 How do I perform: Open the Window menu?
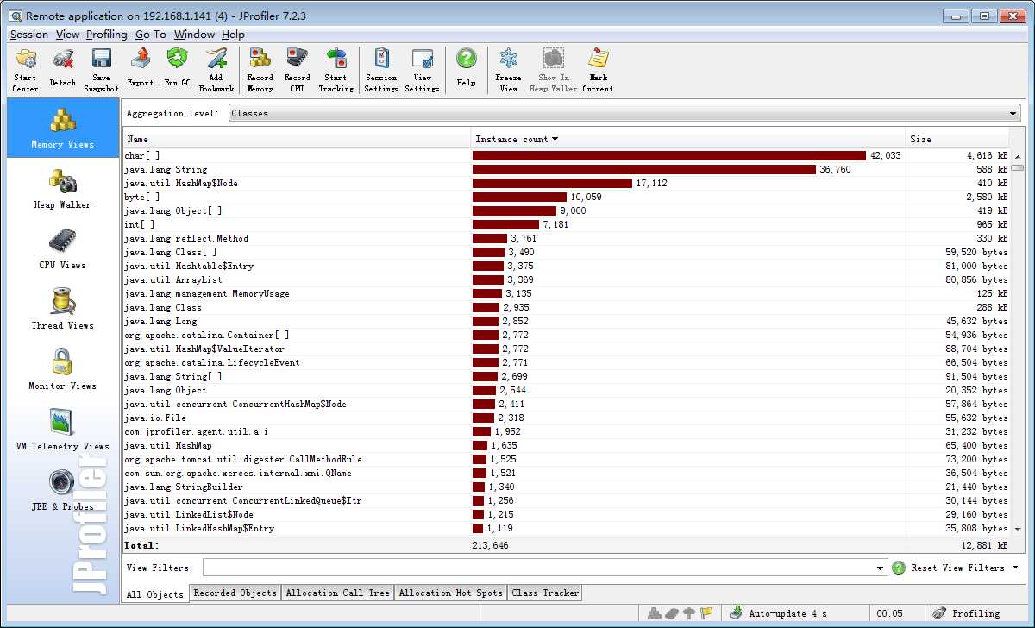point(194,35)
